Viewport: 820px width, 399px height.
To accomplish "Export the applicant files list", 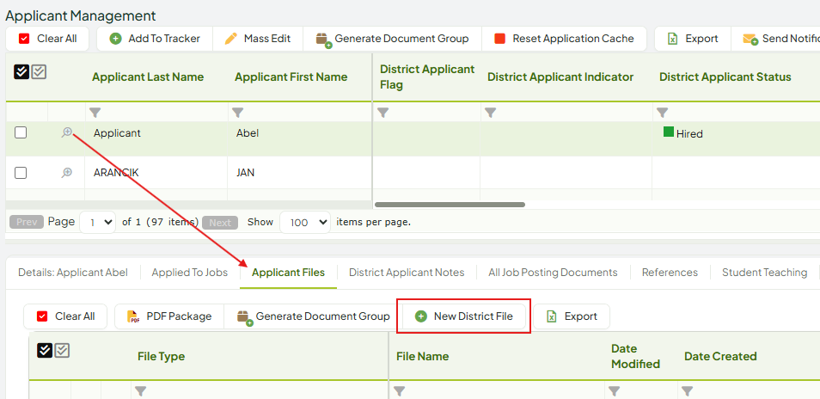I will point(572,316).
